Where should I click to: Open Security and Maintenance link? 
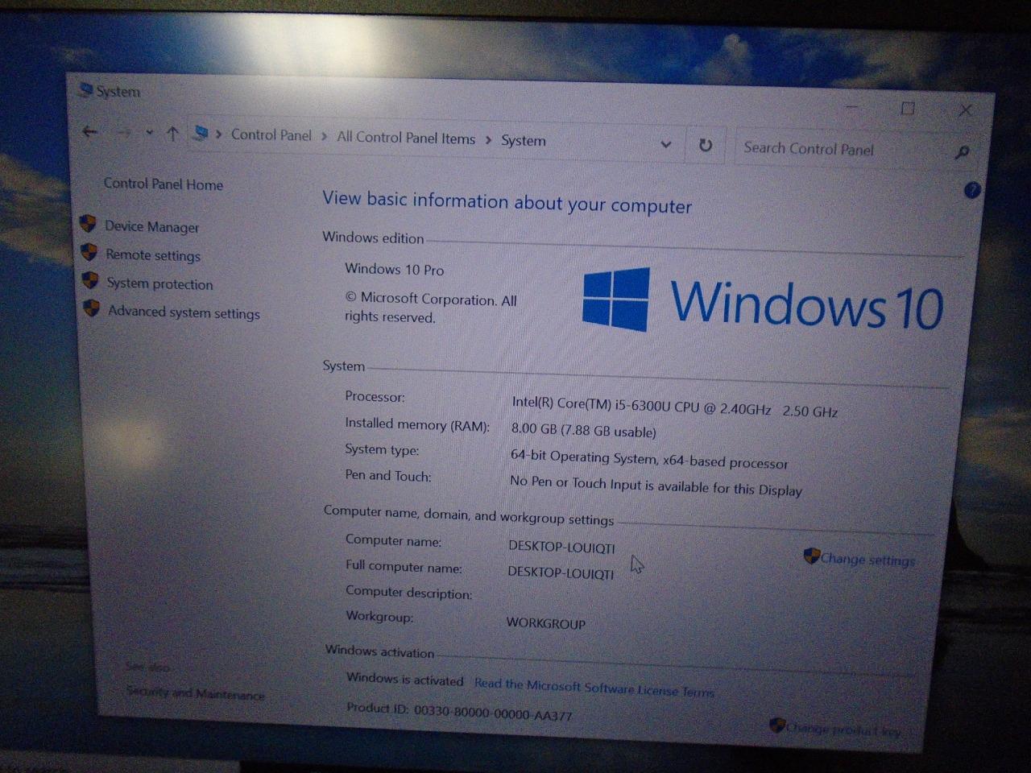[196, 692]
